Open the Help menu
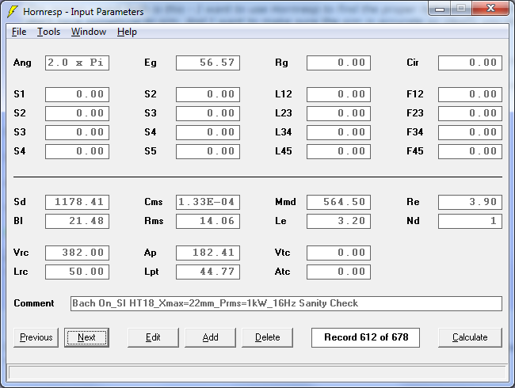The width and height of the screenshot is (515, 388). coord(127,32)
